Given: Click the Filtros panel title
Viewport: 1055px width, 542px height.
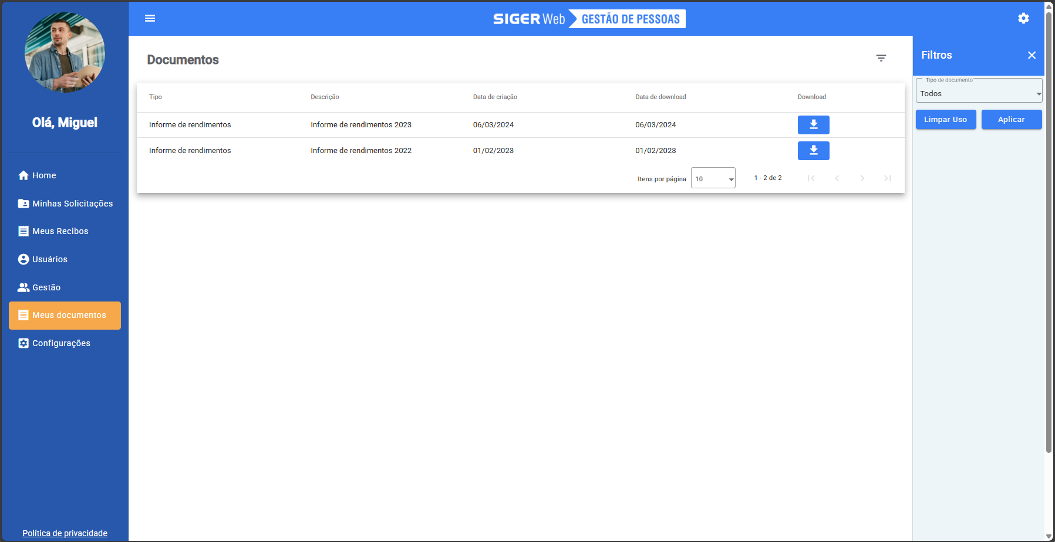Looking at the screenshot, I should pos(936,55).
